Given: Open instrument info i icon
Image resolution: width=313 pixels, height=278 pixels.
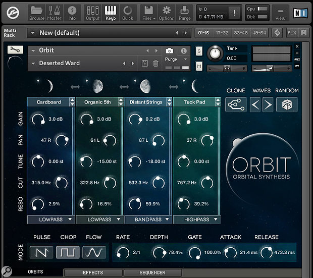Looking at the screenshot, I should pos(184,51).
